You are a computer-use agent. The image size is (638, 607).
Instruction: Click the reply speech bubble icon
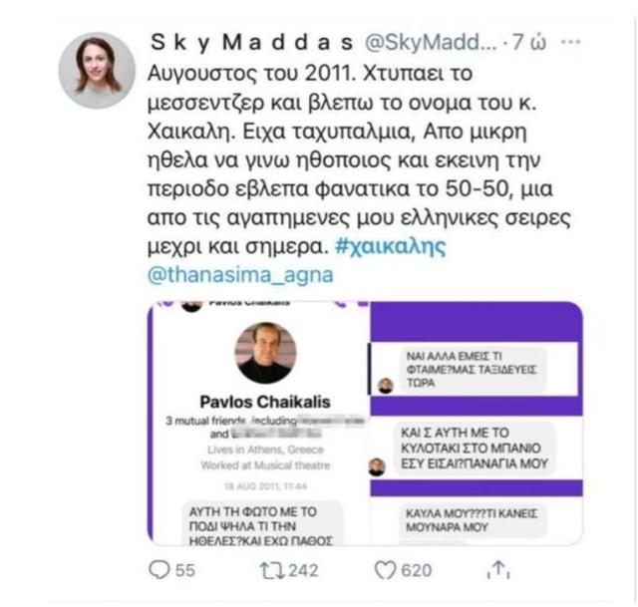tap(159, 570)
